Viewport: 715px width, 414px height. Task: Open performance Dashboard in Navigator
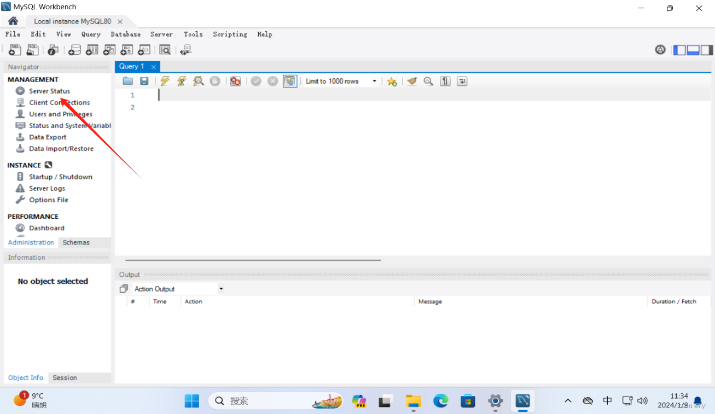pos(46,228)
